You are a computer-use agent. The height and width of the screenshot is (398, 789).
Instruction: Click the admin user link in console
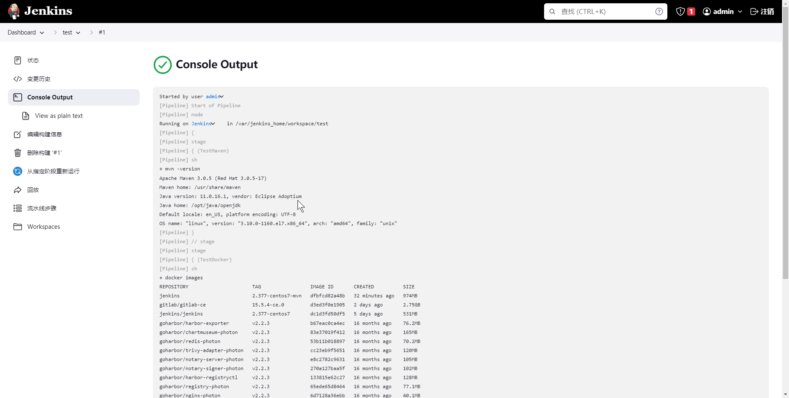pos(212,97)
